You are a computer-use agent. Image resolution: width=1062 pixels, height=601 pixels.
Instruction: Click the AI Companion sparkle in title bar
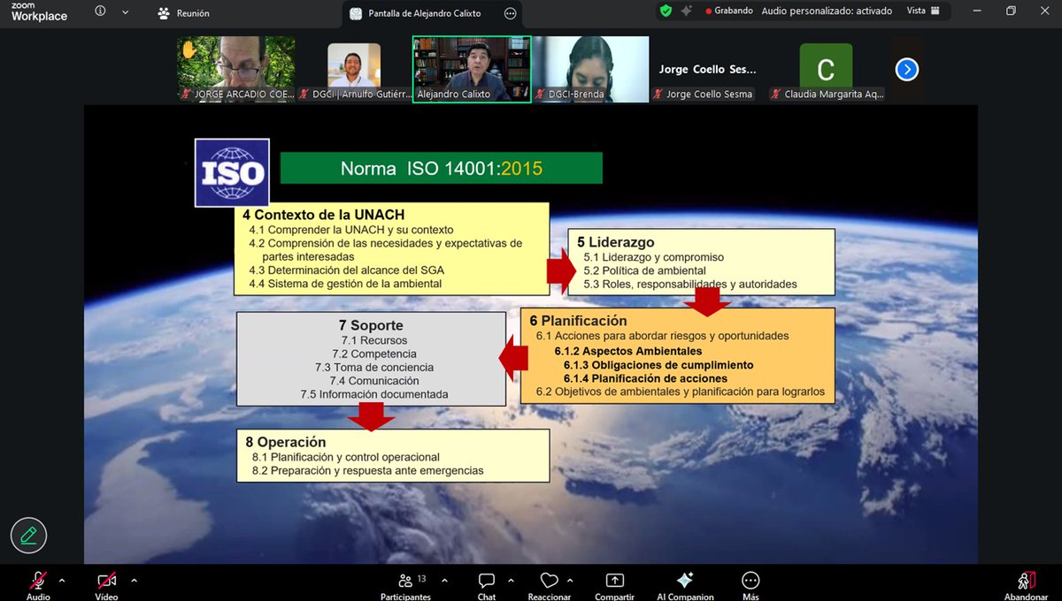coord(686,11)
